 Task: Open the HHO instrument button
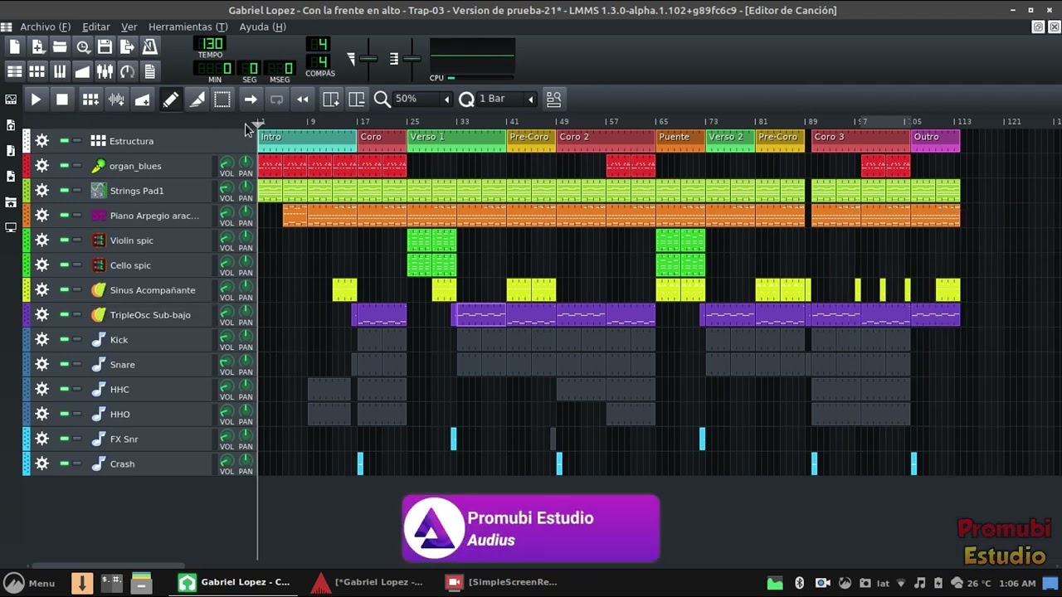151,415
